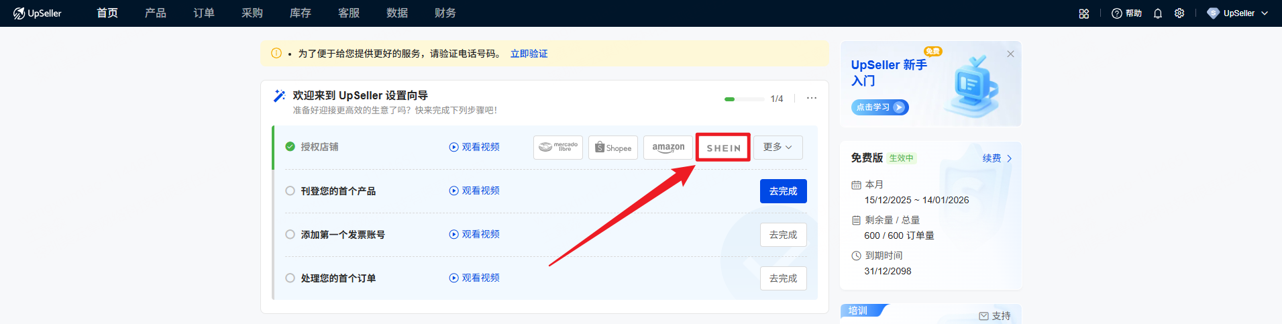Viewport: 1282px width, 324px height.
Task: Click the setup wizard progress bar
Action: click(744, 99)
